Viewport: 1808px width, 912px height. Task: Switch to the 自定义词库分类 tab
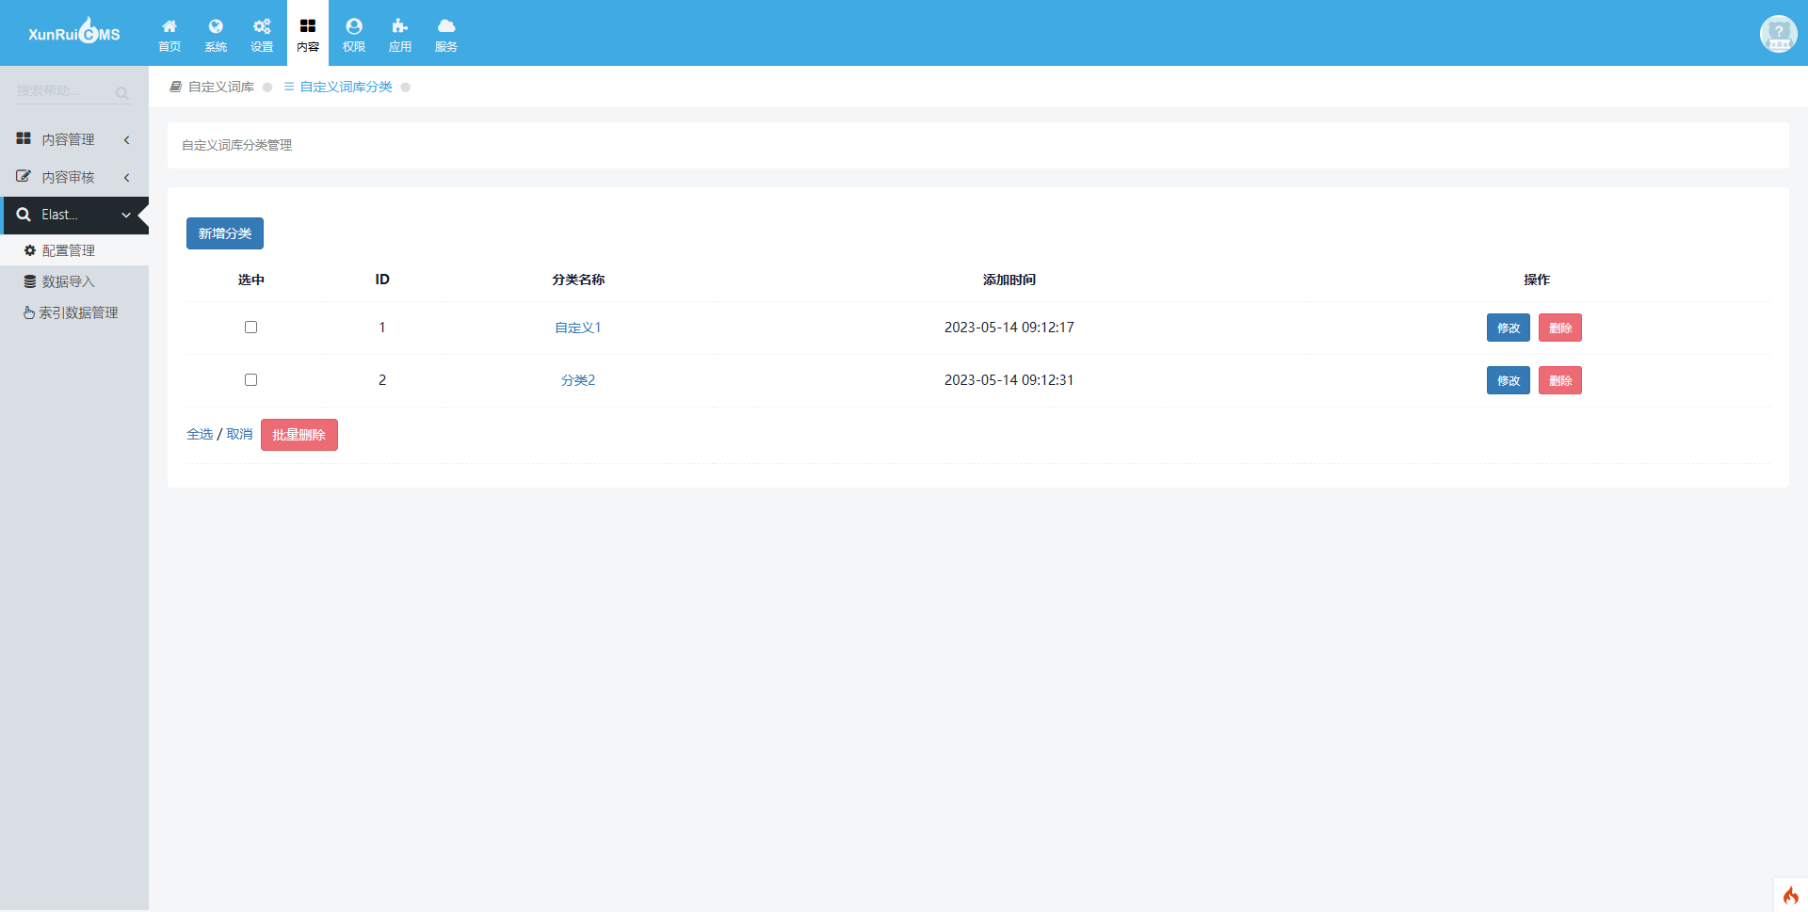tap(338, 87)
